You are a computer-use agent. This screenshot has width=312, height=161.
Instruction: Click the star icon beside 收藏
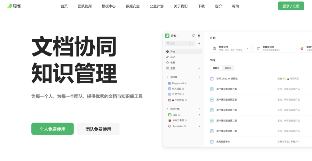point(168,63)
